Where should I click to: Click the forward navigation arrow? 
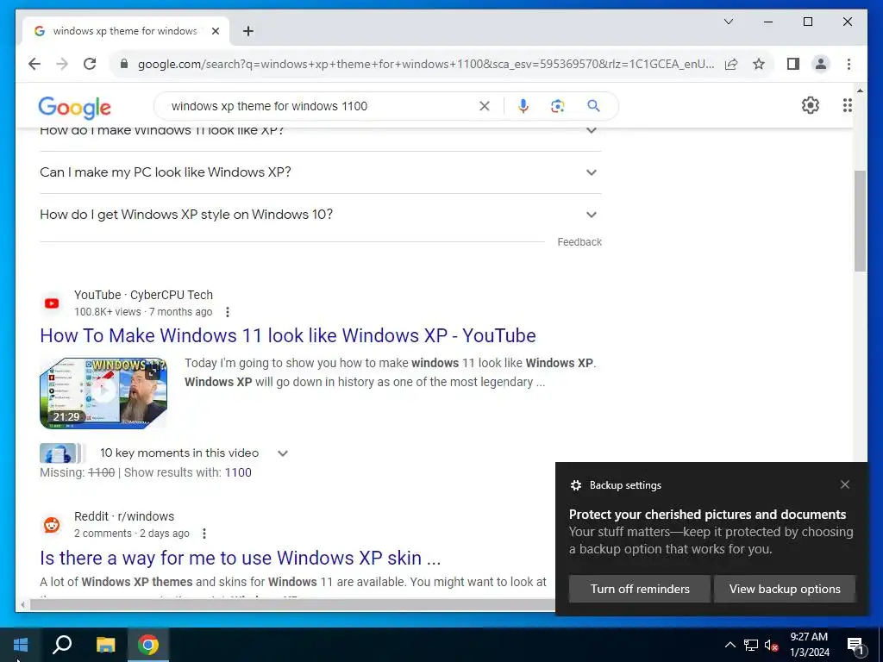pyautogui.click(x=62, y=64)
